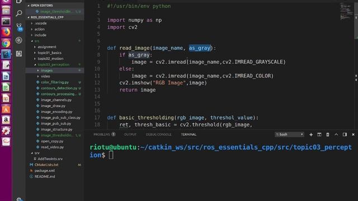Open CMakeLists.txt file
The width and height of the screenshot is (358, 201).
click(55, 165)
